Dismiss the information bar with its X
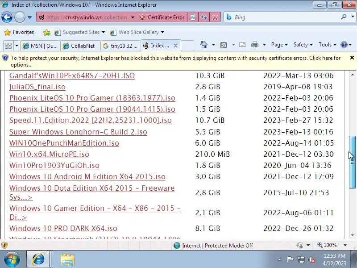The height and width of the screenshot is (268, 357). 352,58
